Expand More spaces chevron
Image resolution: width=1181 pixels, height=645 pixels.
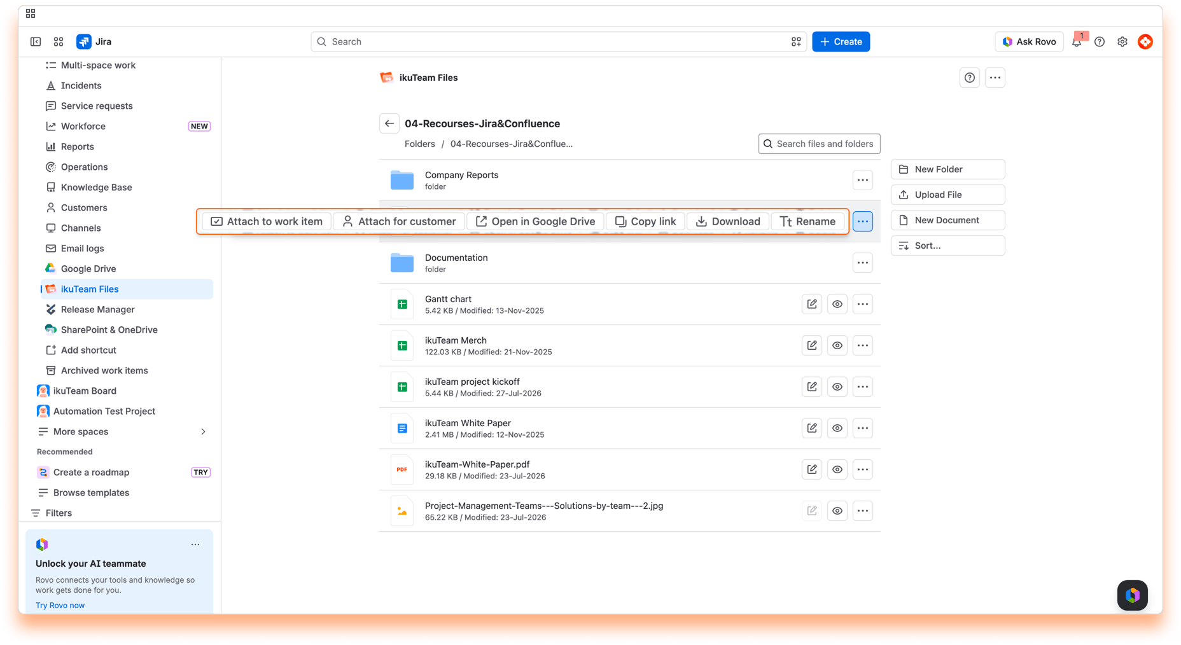pos(203,431)
